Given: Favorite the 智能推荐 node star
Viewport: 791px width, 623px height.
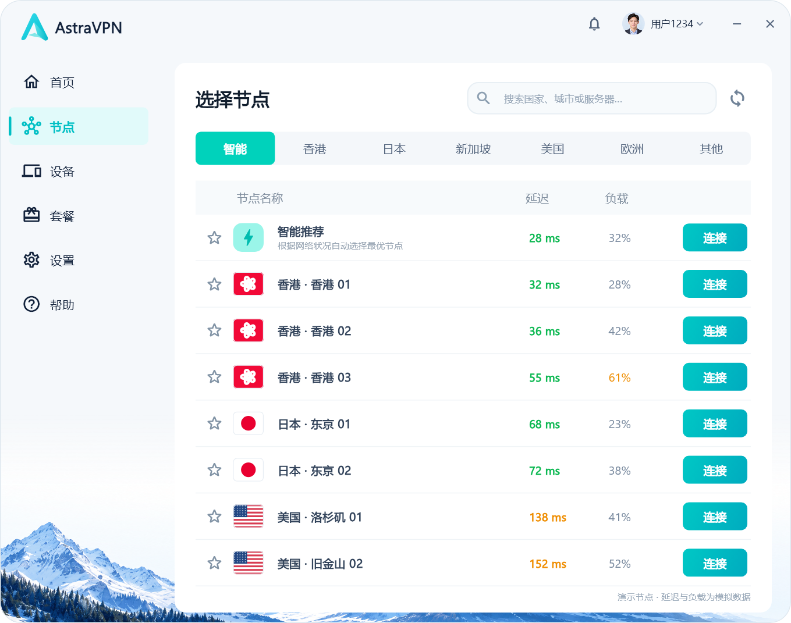Looking at the screenshot, I should click(x=215, y=237).
